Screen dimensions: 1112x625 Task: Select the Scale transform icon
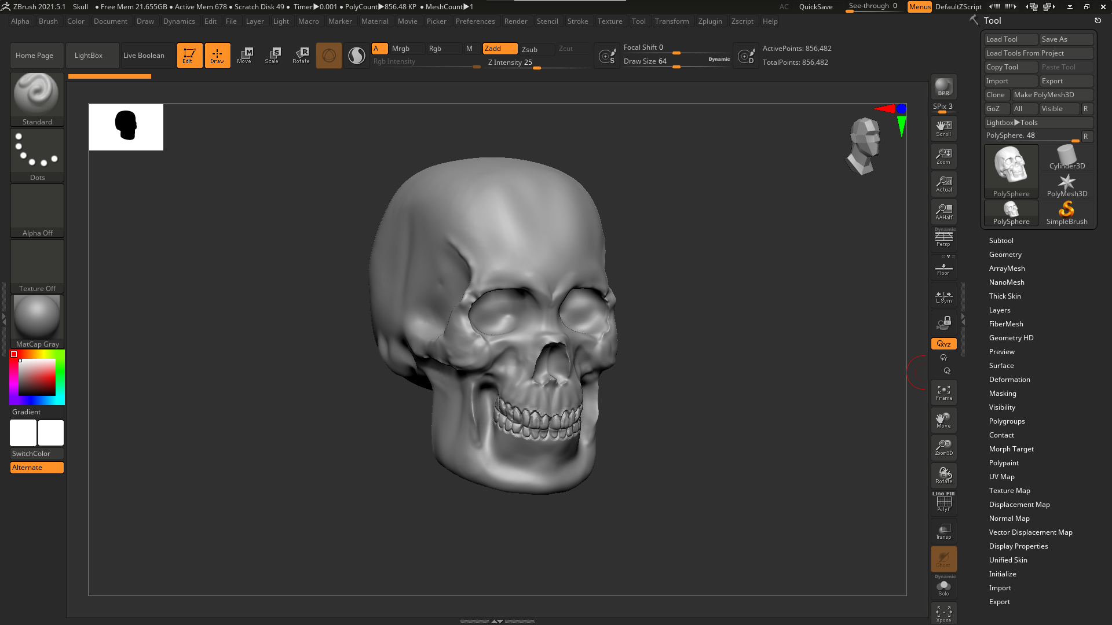point(272,56)
